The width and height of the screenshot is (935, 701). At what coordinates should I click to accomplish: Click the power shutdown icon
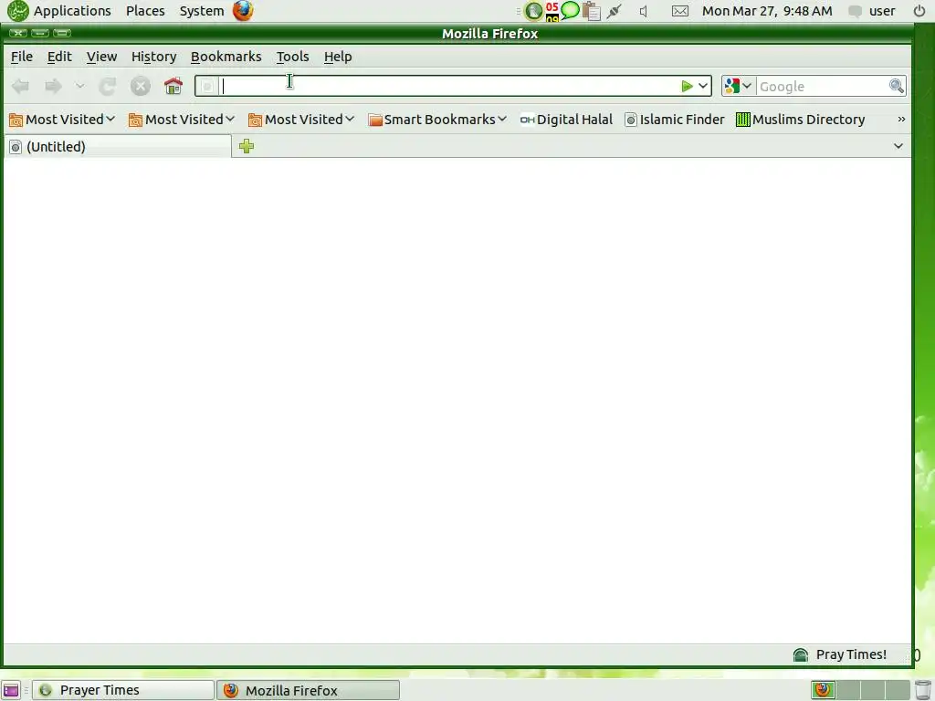pos(919,11)
